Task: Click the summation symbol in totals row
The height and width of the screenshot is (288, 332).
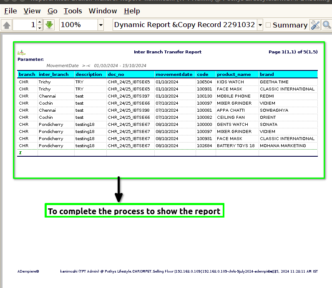Action: tap(20, 153)
